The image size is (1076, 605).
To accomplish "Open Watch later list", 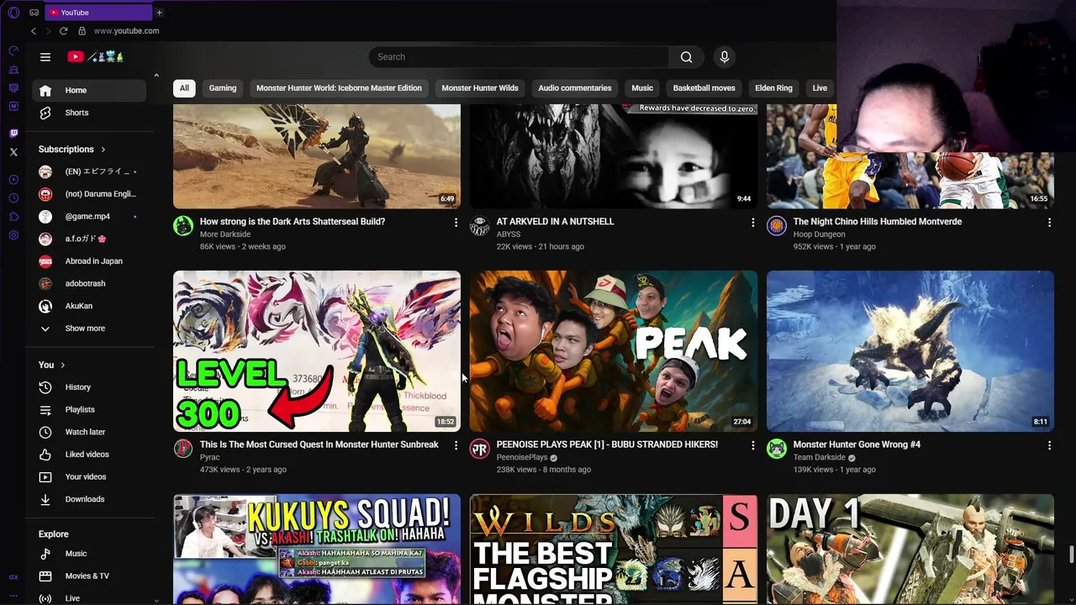I will [x=89, y=432].
